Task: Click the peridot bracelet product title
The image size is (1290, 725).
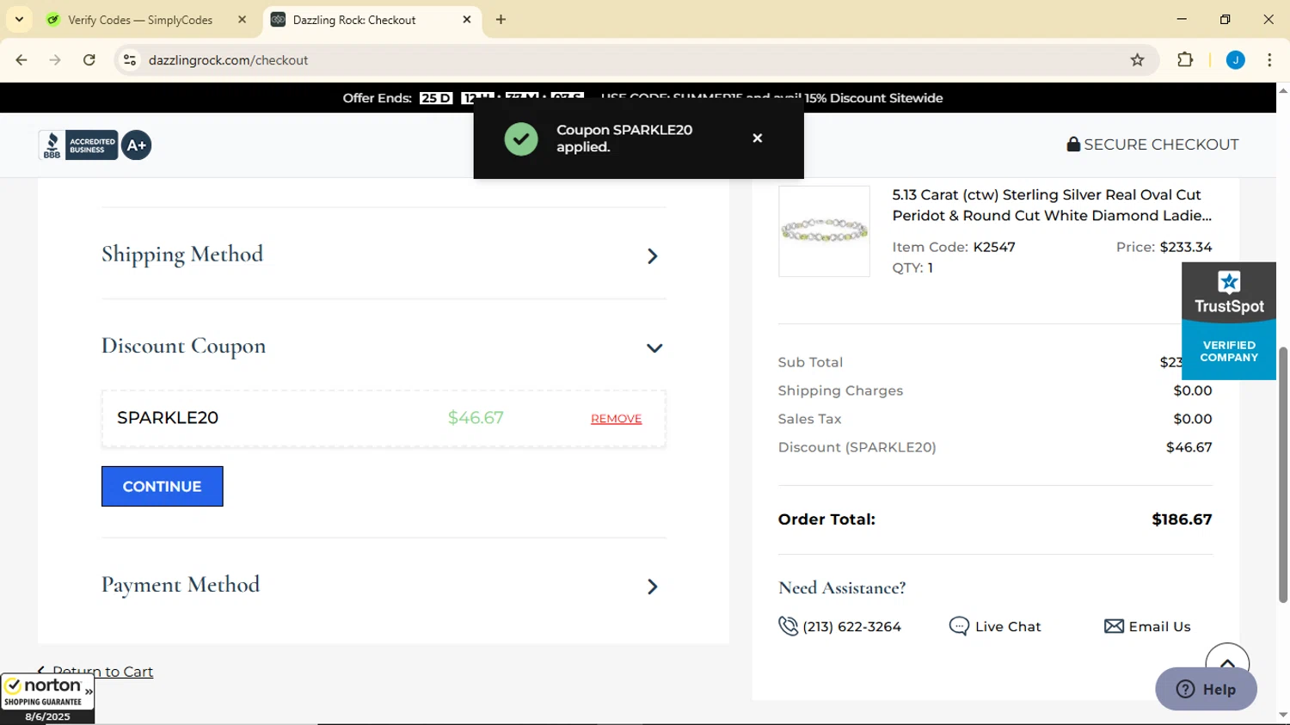Action: (1052, 206)
